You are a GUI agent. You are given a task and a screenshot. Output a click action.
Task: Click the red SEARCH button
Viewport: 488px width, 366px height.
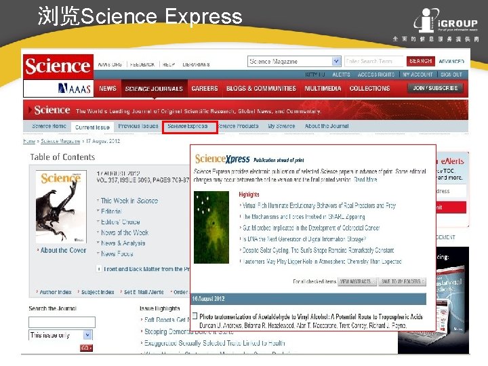click(x=420, y=61)
